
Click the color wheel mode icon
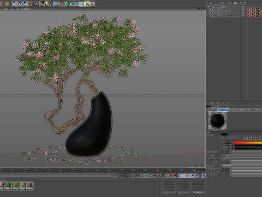[x=229, y=138]
